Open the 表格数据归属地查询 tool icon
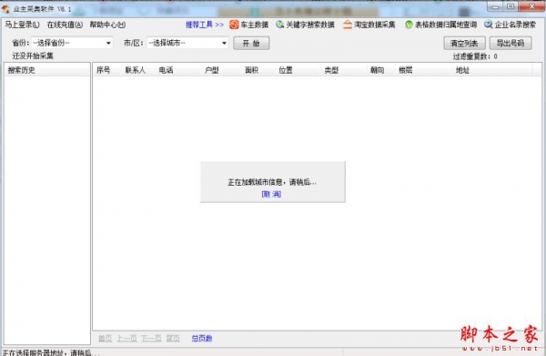The width and height of the screenshot is (546, 356). pos(409,25)
